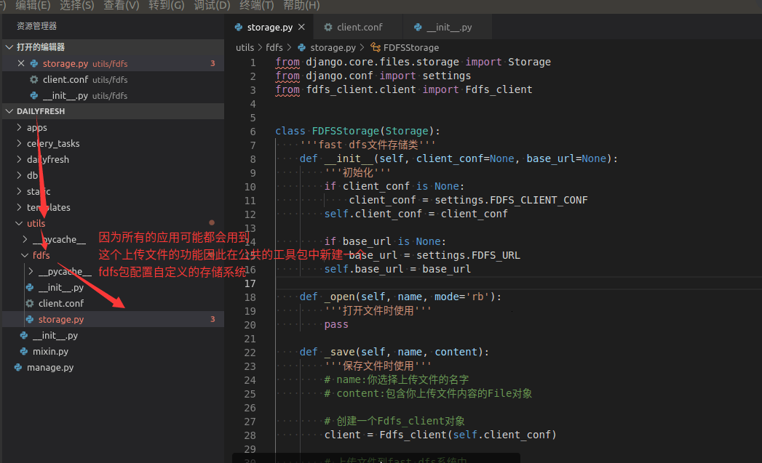Click problem badge in storage.py open-editors row
Image resolution: width=762 pixels, height=463 pixels.
[x=213, y=63]
